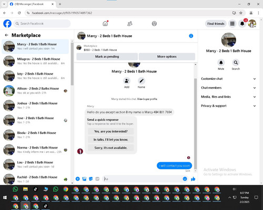This screenshot has width=263, height=210.
Task: Open the Windows notification center icon
Action: (x=256, y=197)
